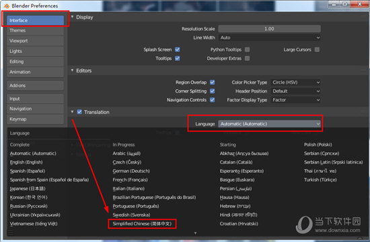Choose Catalan (Català) language
The height and width of the screenshot is (242, 370).
pyautogui.click(x=236, y=162)
